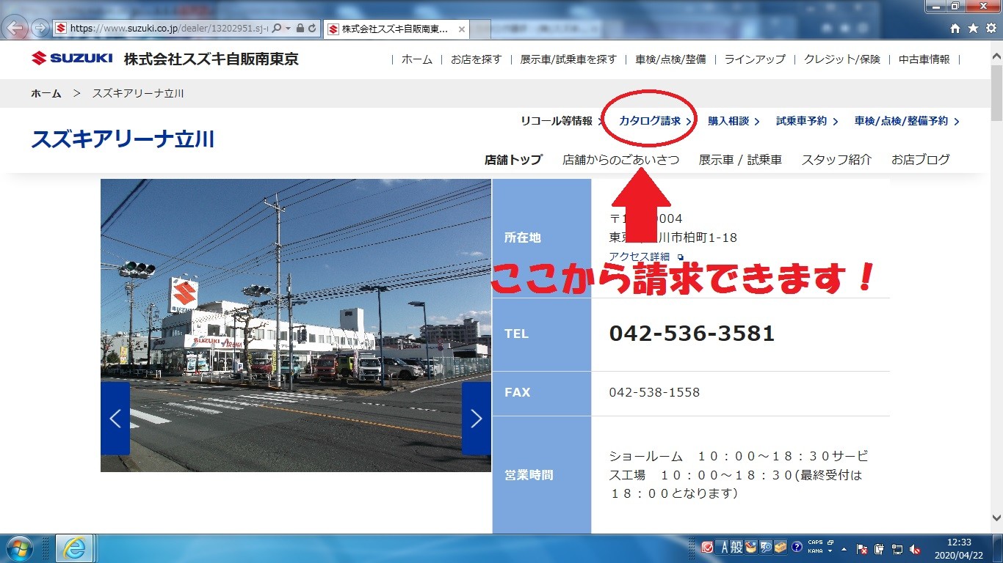
Task: Click the muted volume speaker icon
Action: [915, 548]
